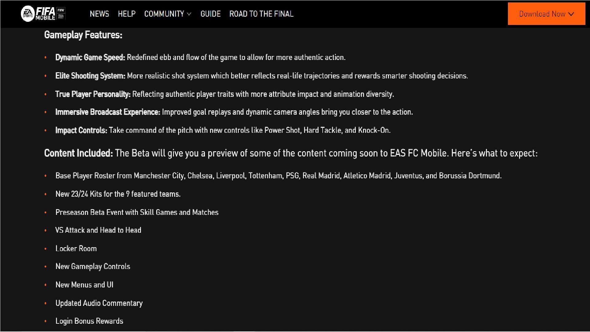This screenshot has height=332, width=590.
Task: Click the Dynamic Game Speed feature icon
Action: [x=46, y=57]
